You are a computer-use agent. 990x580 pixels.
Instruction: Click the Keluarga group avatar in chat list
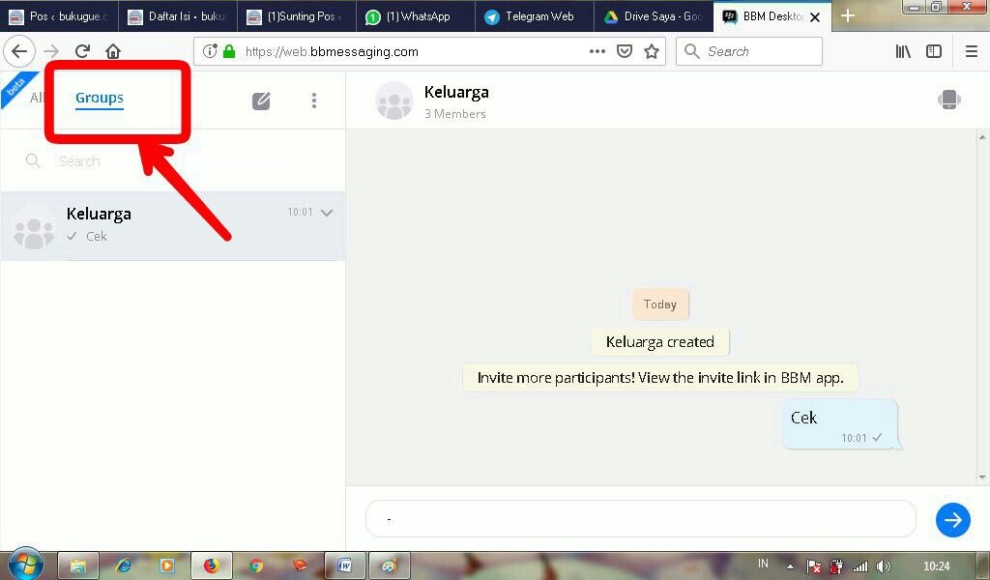pyautogui.click(x=34, y=226)
